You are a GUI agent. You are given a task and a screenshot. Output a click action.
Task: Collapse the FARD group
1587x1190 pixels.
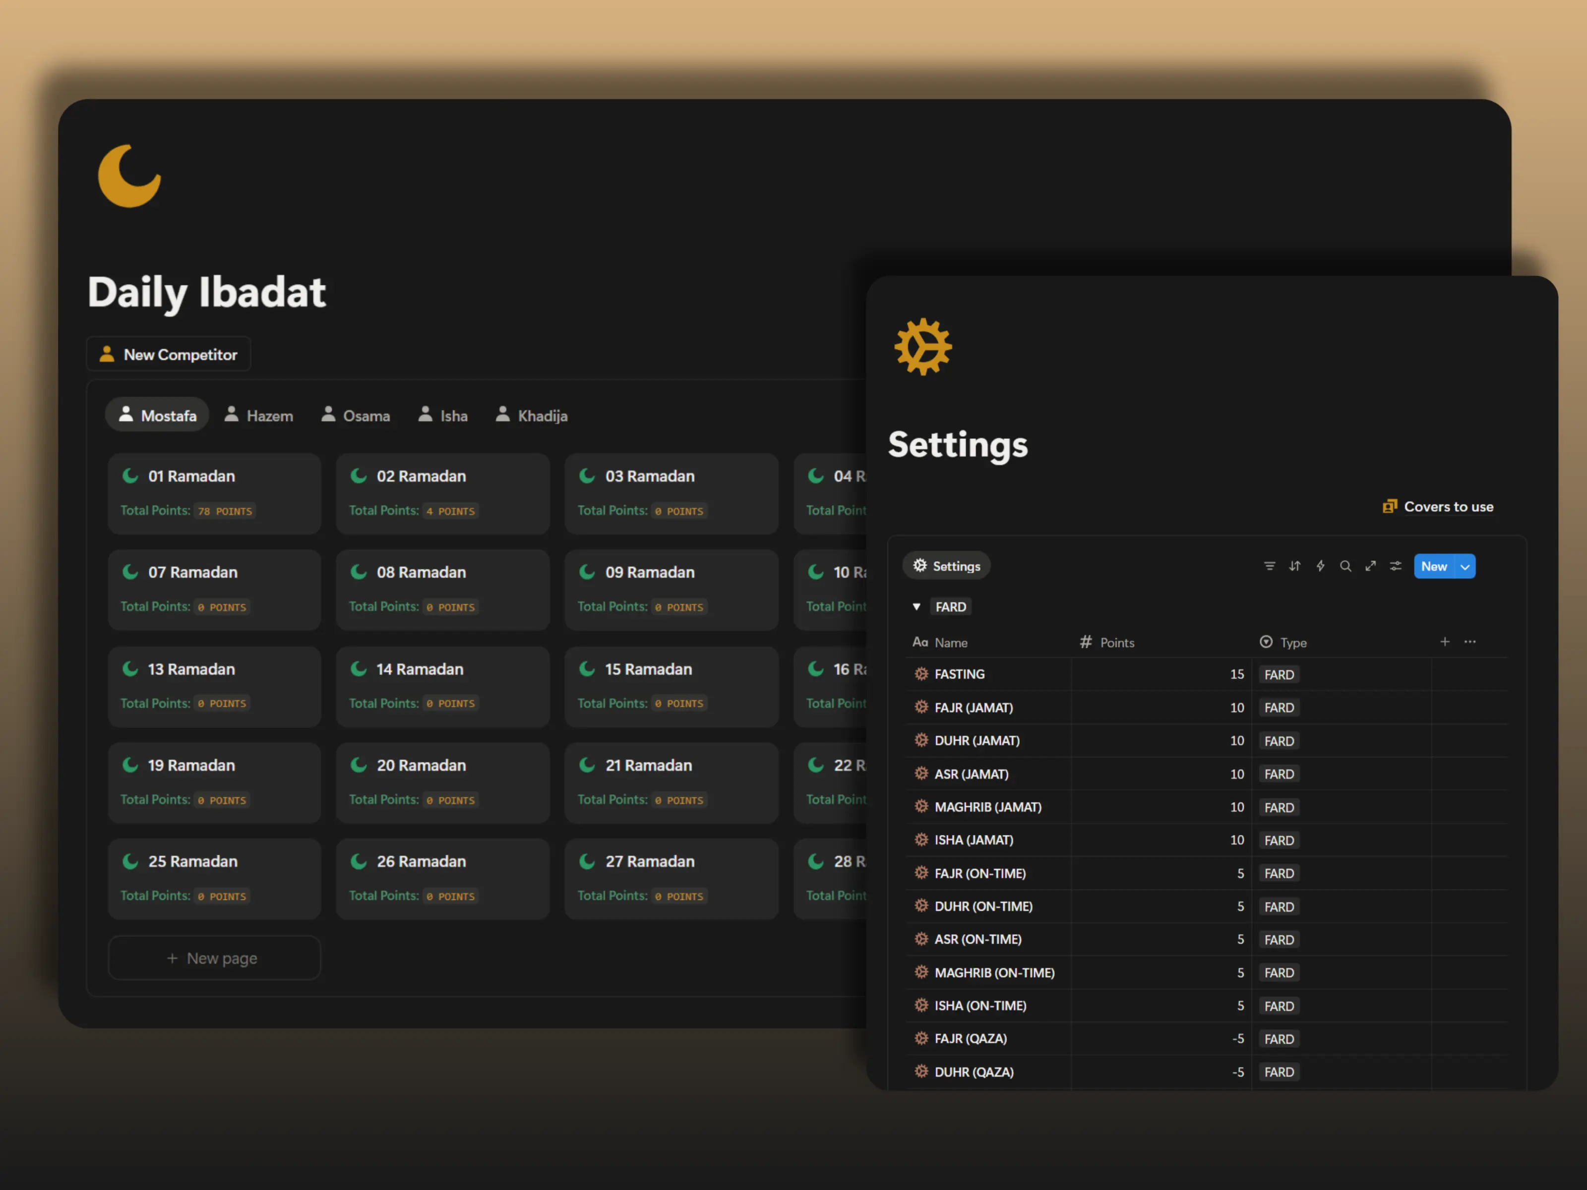point(917,606)
